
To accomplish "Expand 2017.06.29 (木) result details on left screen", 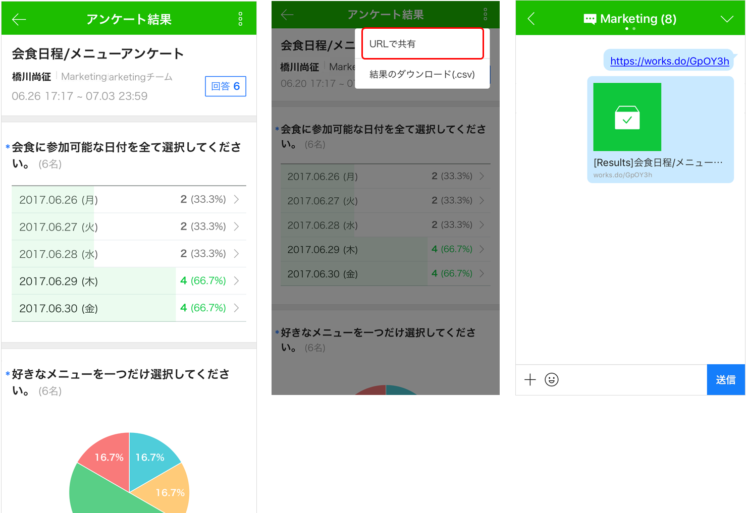I will 129,281.
